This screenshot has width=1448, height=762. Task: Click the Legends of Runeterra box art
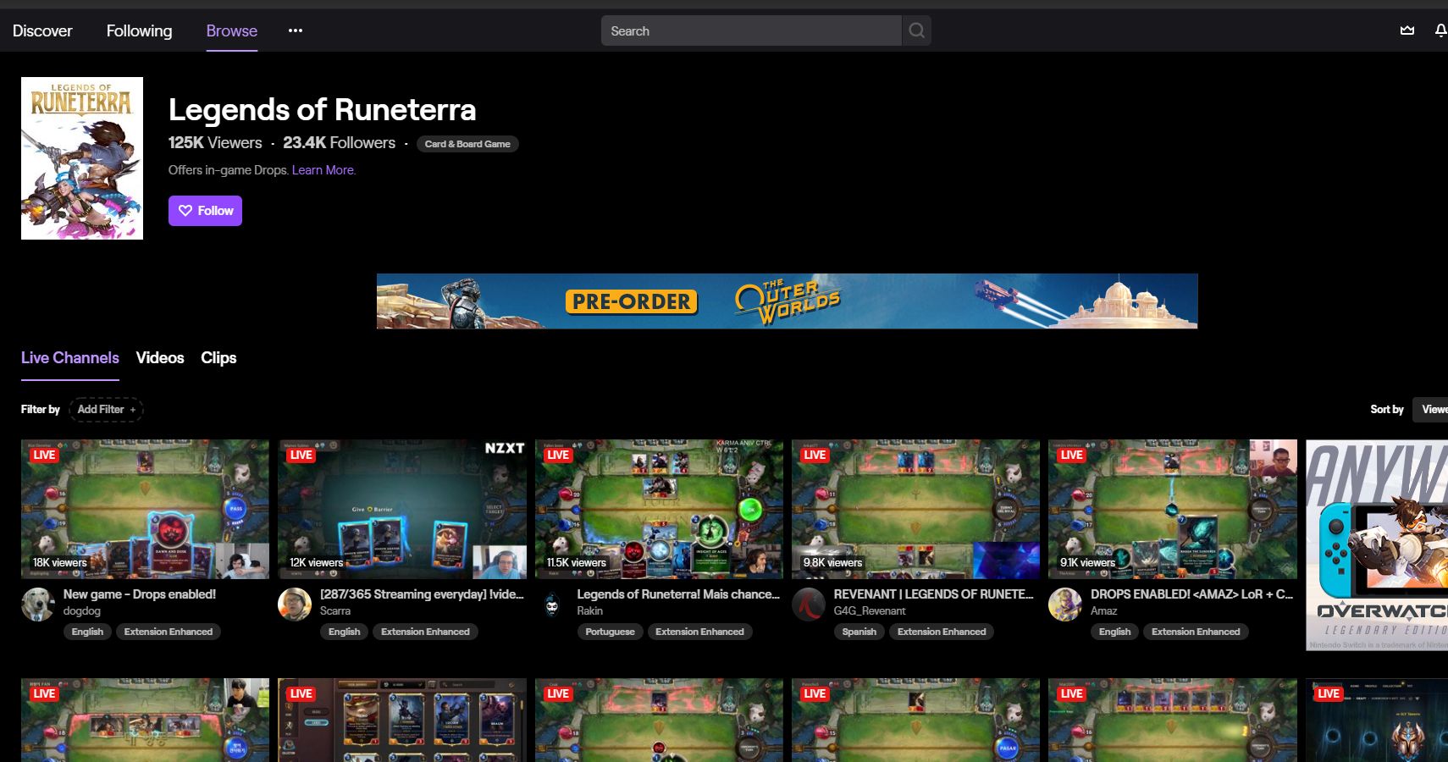click(x=82, y=158)
